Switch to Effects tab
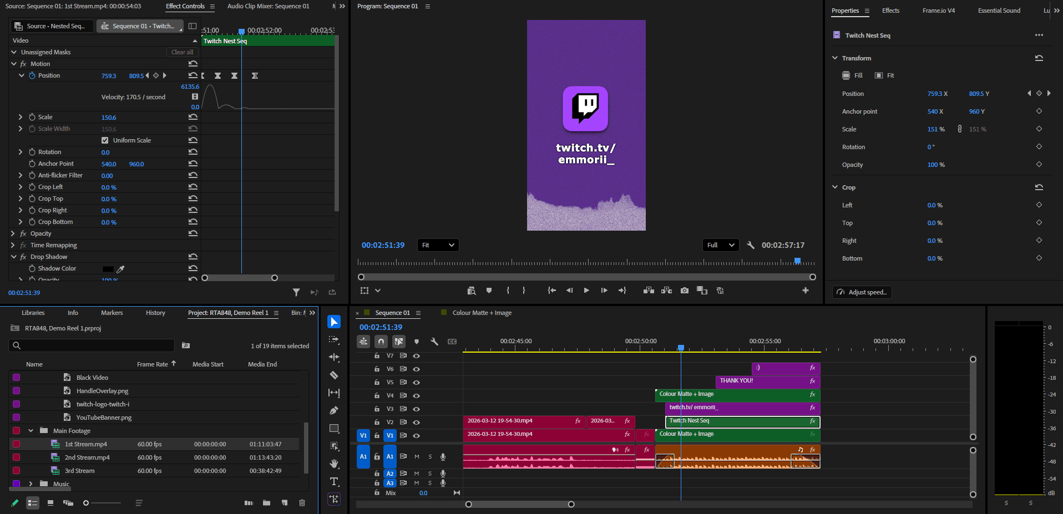 (x=890, y=11)
